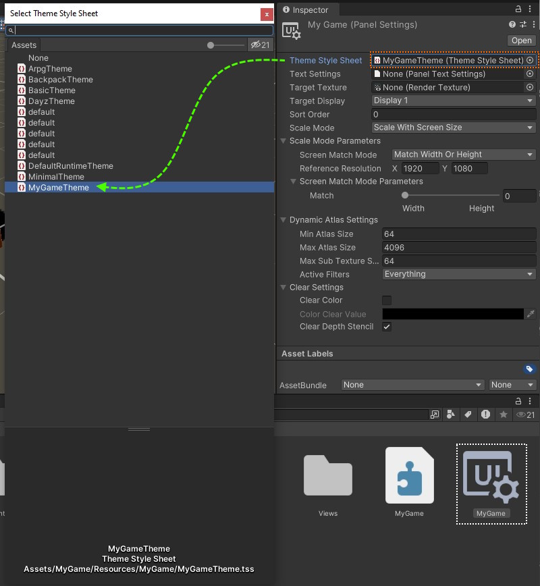The width and height of the screenshot is (540, 586).
Task: Open the Inspector help reference icon
Action: (x=512, y=25)
